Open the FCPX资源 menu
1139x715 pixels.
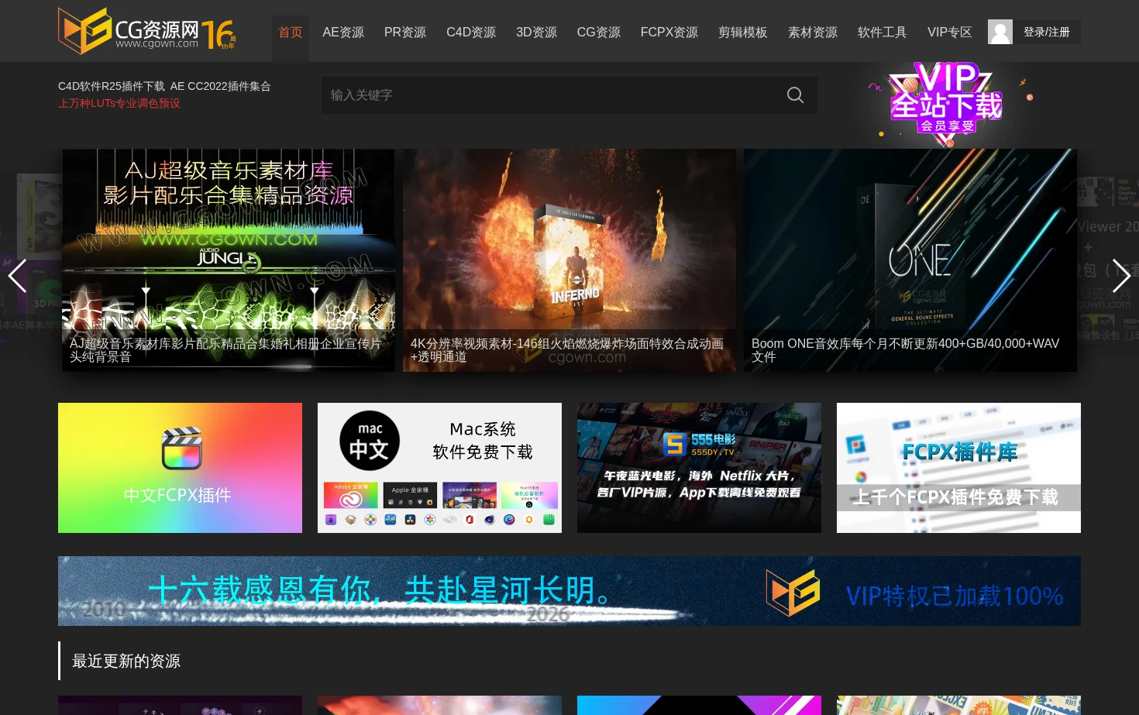pyautogui.click(x=669, y=33)
